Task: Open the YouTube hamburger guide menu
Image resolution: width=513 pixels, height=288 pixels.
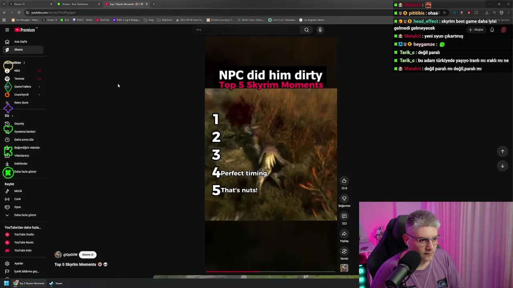Action: click(7, 30)
